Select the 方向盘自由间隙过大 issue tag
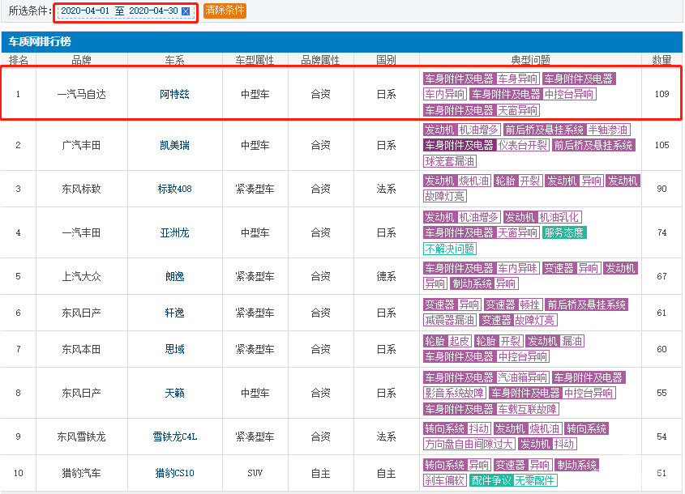This screenshot has width=685, height=494. click(x=469, y=445)
